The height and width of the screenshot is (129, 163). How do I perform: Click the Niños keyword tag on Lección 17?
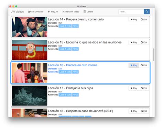(x=75, y=95)
